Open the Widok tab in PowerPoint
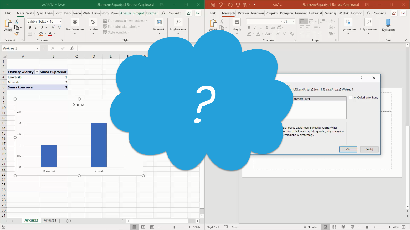This screenshot has width=410, height=230. click(x=343, y=13)
